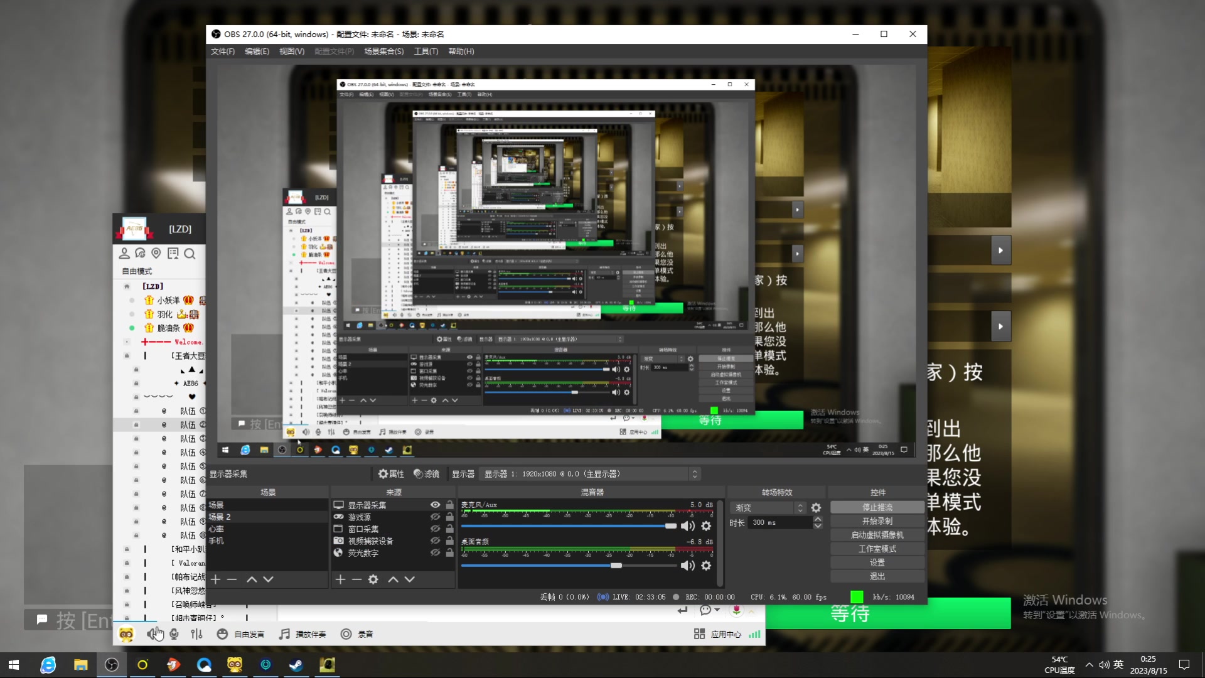
Task: Show the 荧光数字 source via eye
Action: 435,553
